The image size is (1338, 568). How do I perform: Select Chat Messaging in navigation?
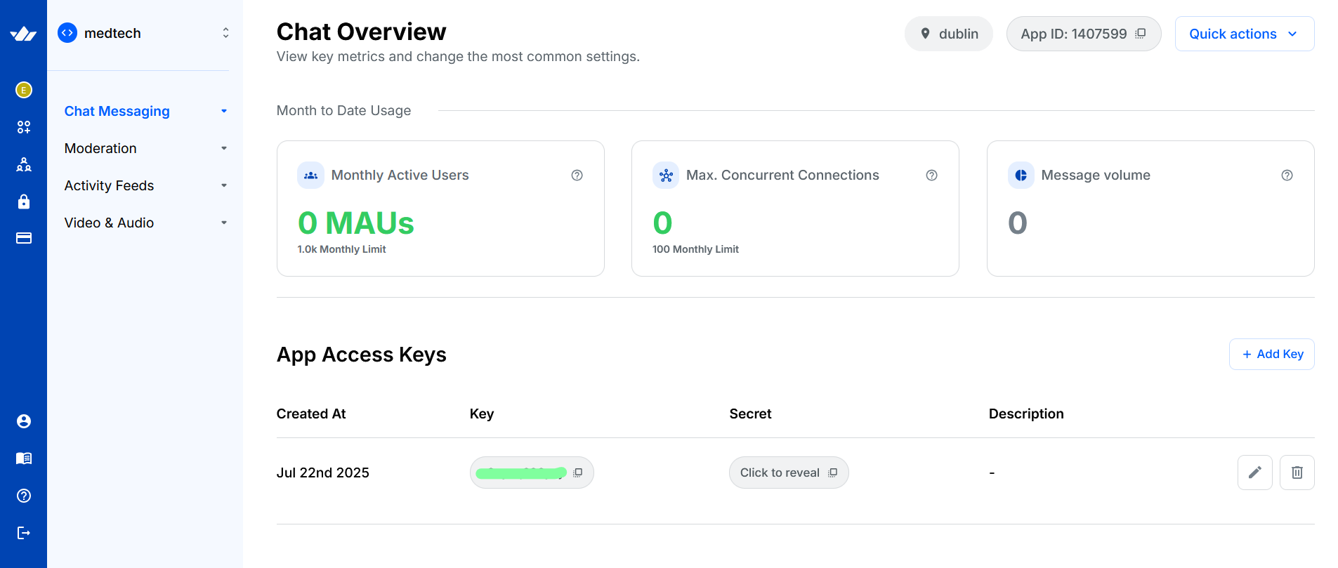coord(117,111)
